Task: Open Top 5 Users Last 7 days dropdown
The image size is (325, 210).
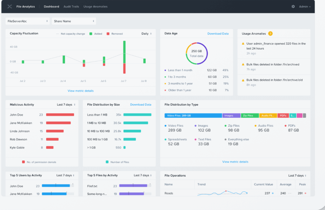Action: point(65,175)
